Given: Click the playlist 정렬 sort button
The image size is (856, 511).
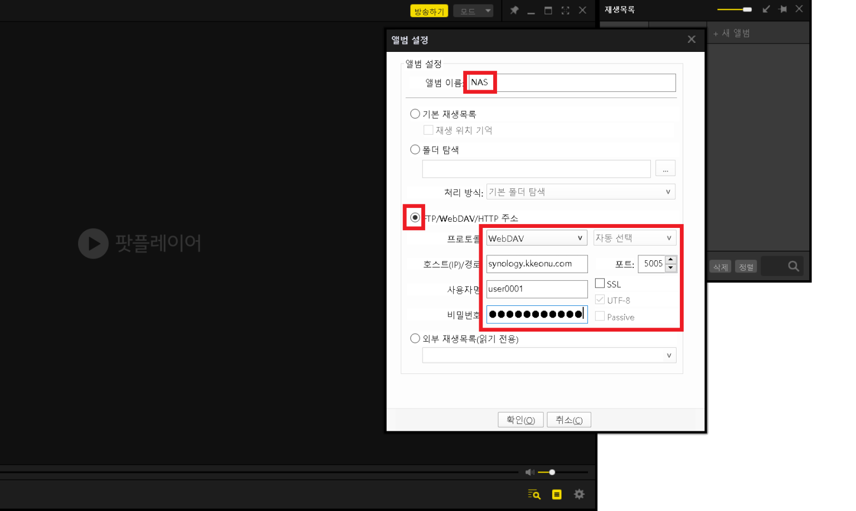Looking at the screenshot, I should click(x=746, y=267).
